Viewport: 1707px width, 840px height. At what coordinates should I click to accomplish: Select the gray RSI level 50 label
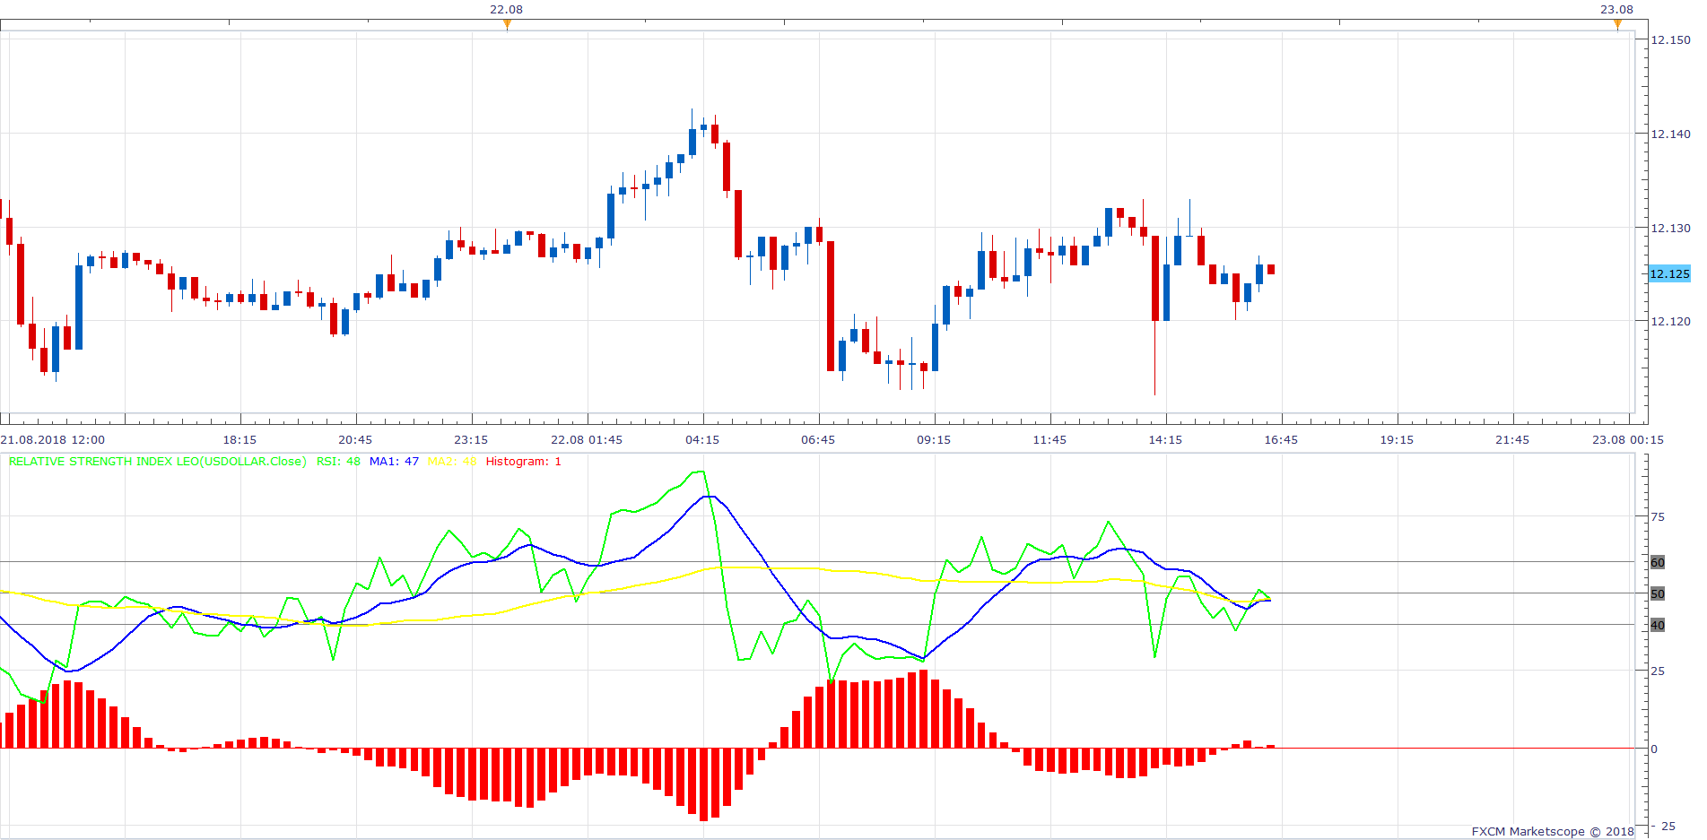point(1658,594)
